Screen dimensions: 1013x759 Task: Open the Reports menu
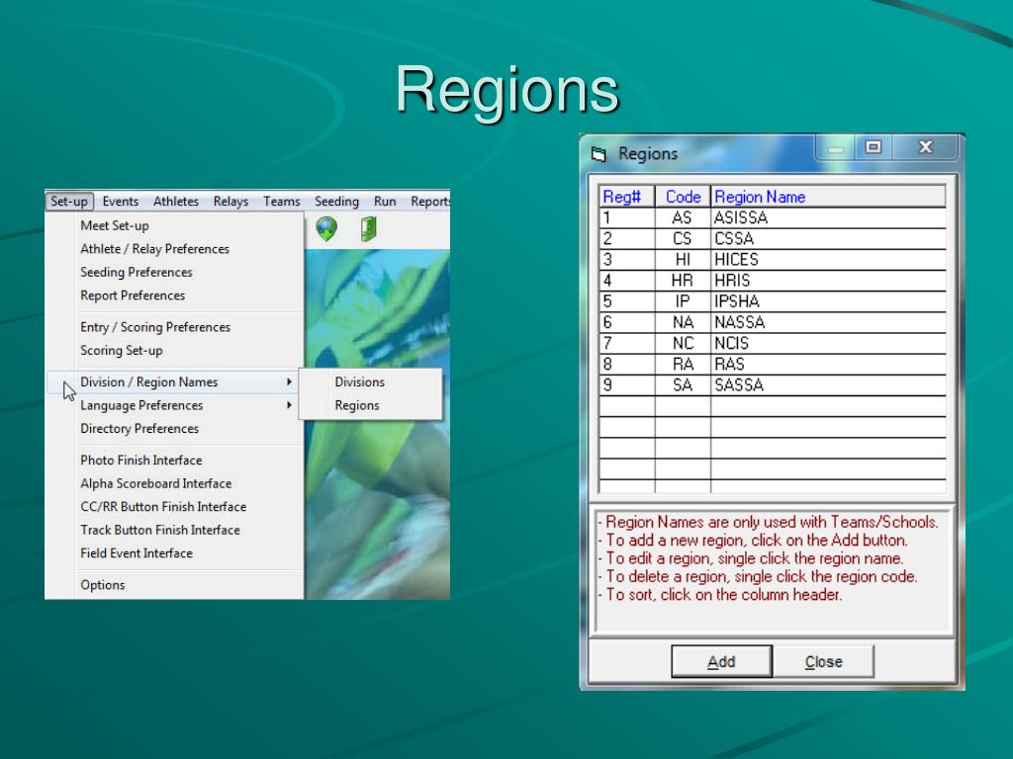click(x=430, y=202)
